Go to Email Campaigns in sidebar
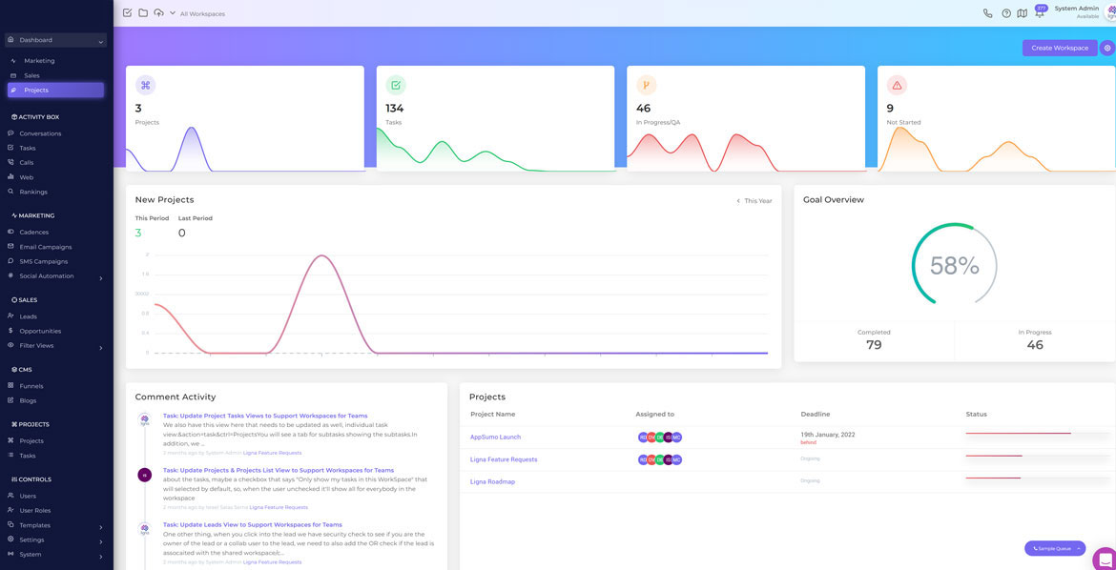This screenshot has width=1116, height=570. point(46,247)
